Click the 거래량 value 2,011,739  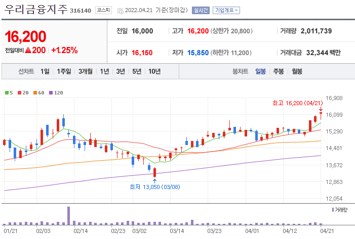coord(316,31)
